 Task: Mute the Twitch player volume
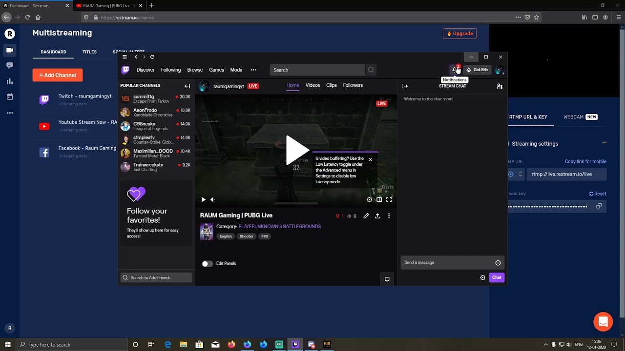212,199
